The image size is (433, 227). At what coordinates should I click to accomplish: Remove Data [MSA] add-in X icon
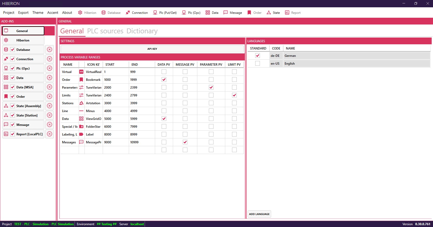50,87
